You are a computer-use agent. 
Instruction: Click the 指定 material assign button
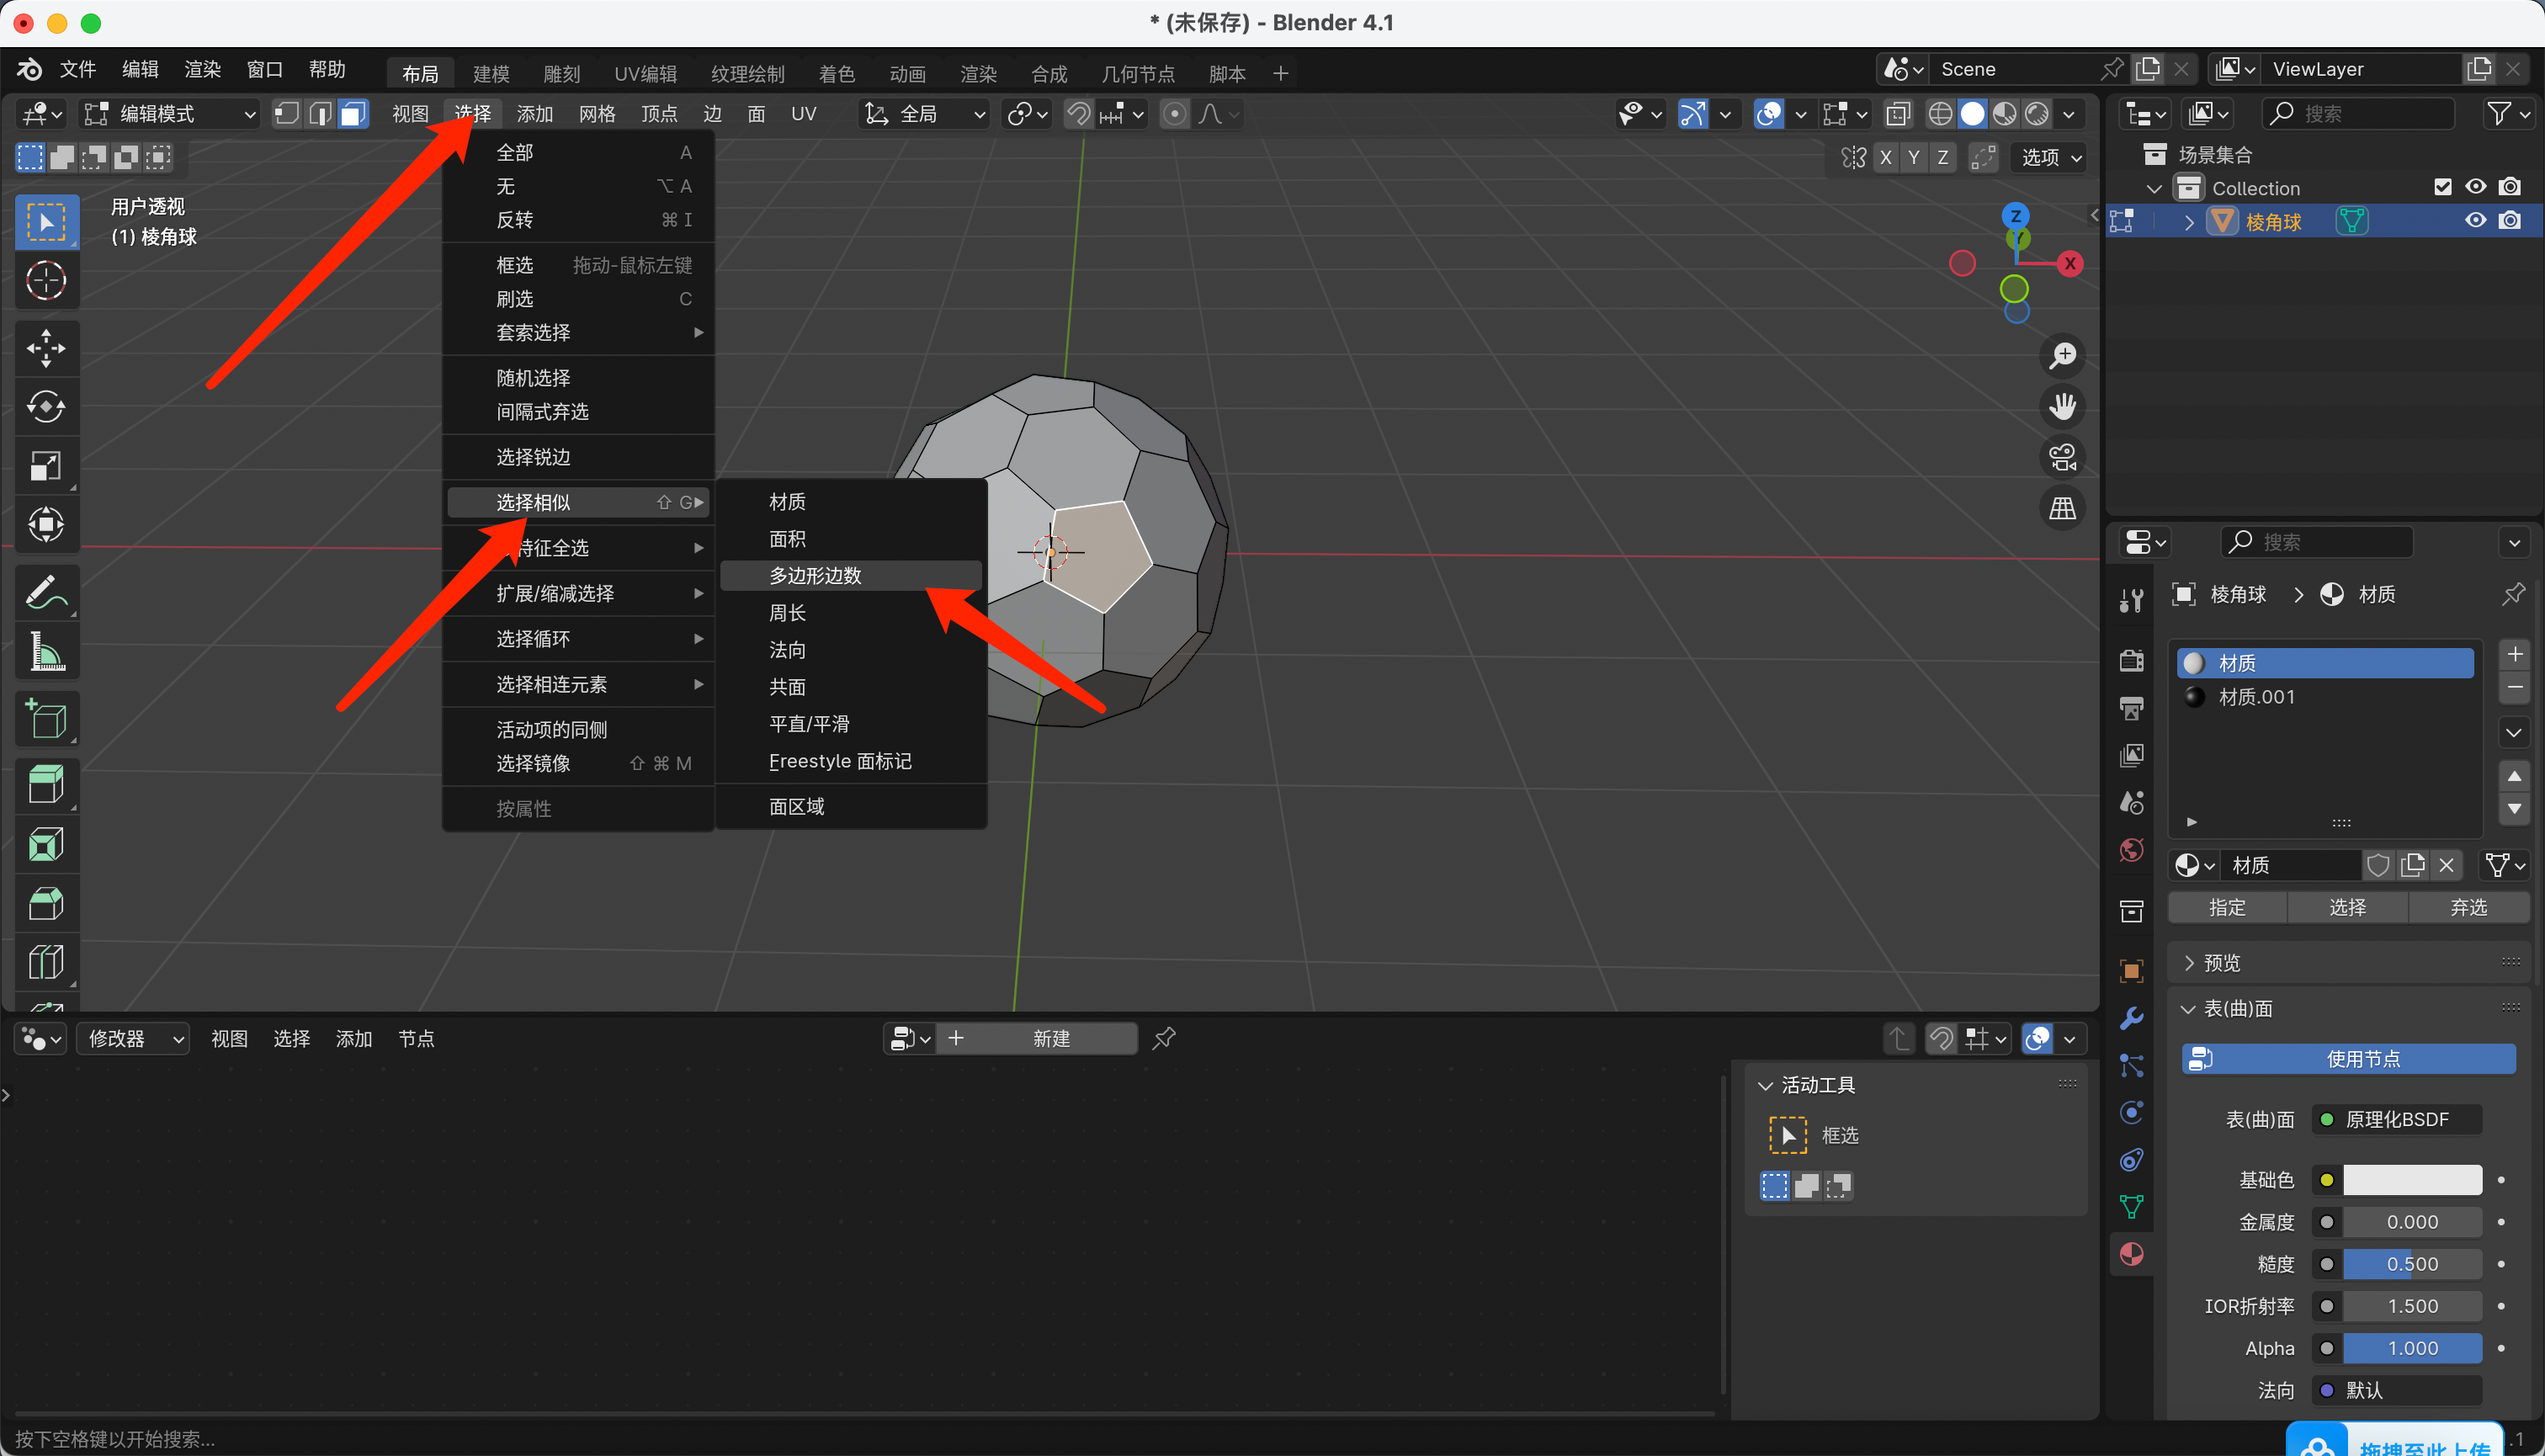tap(2227, 907)
